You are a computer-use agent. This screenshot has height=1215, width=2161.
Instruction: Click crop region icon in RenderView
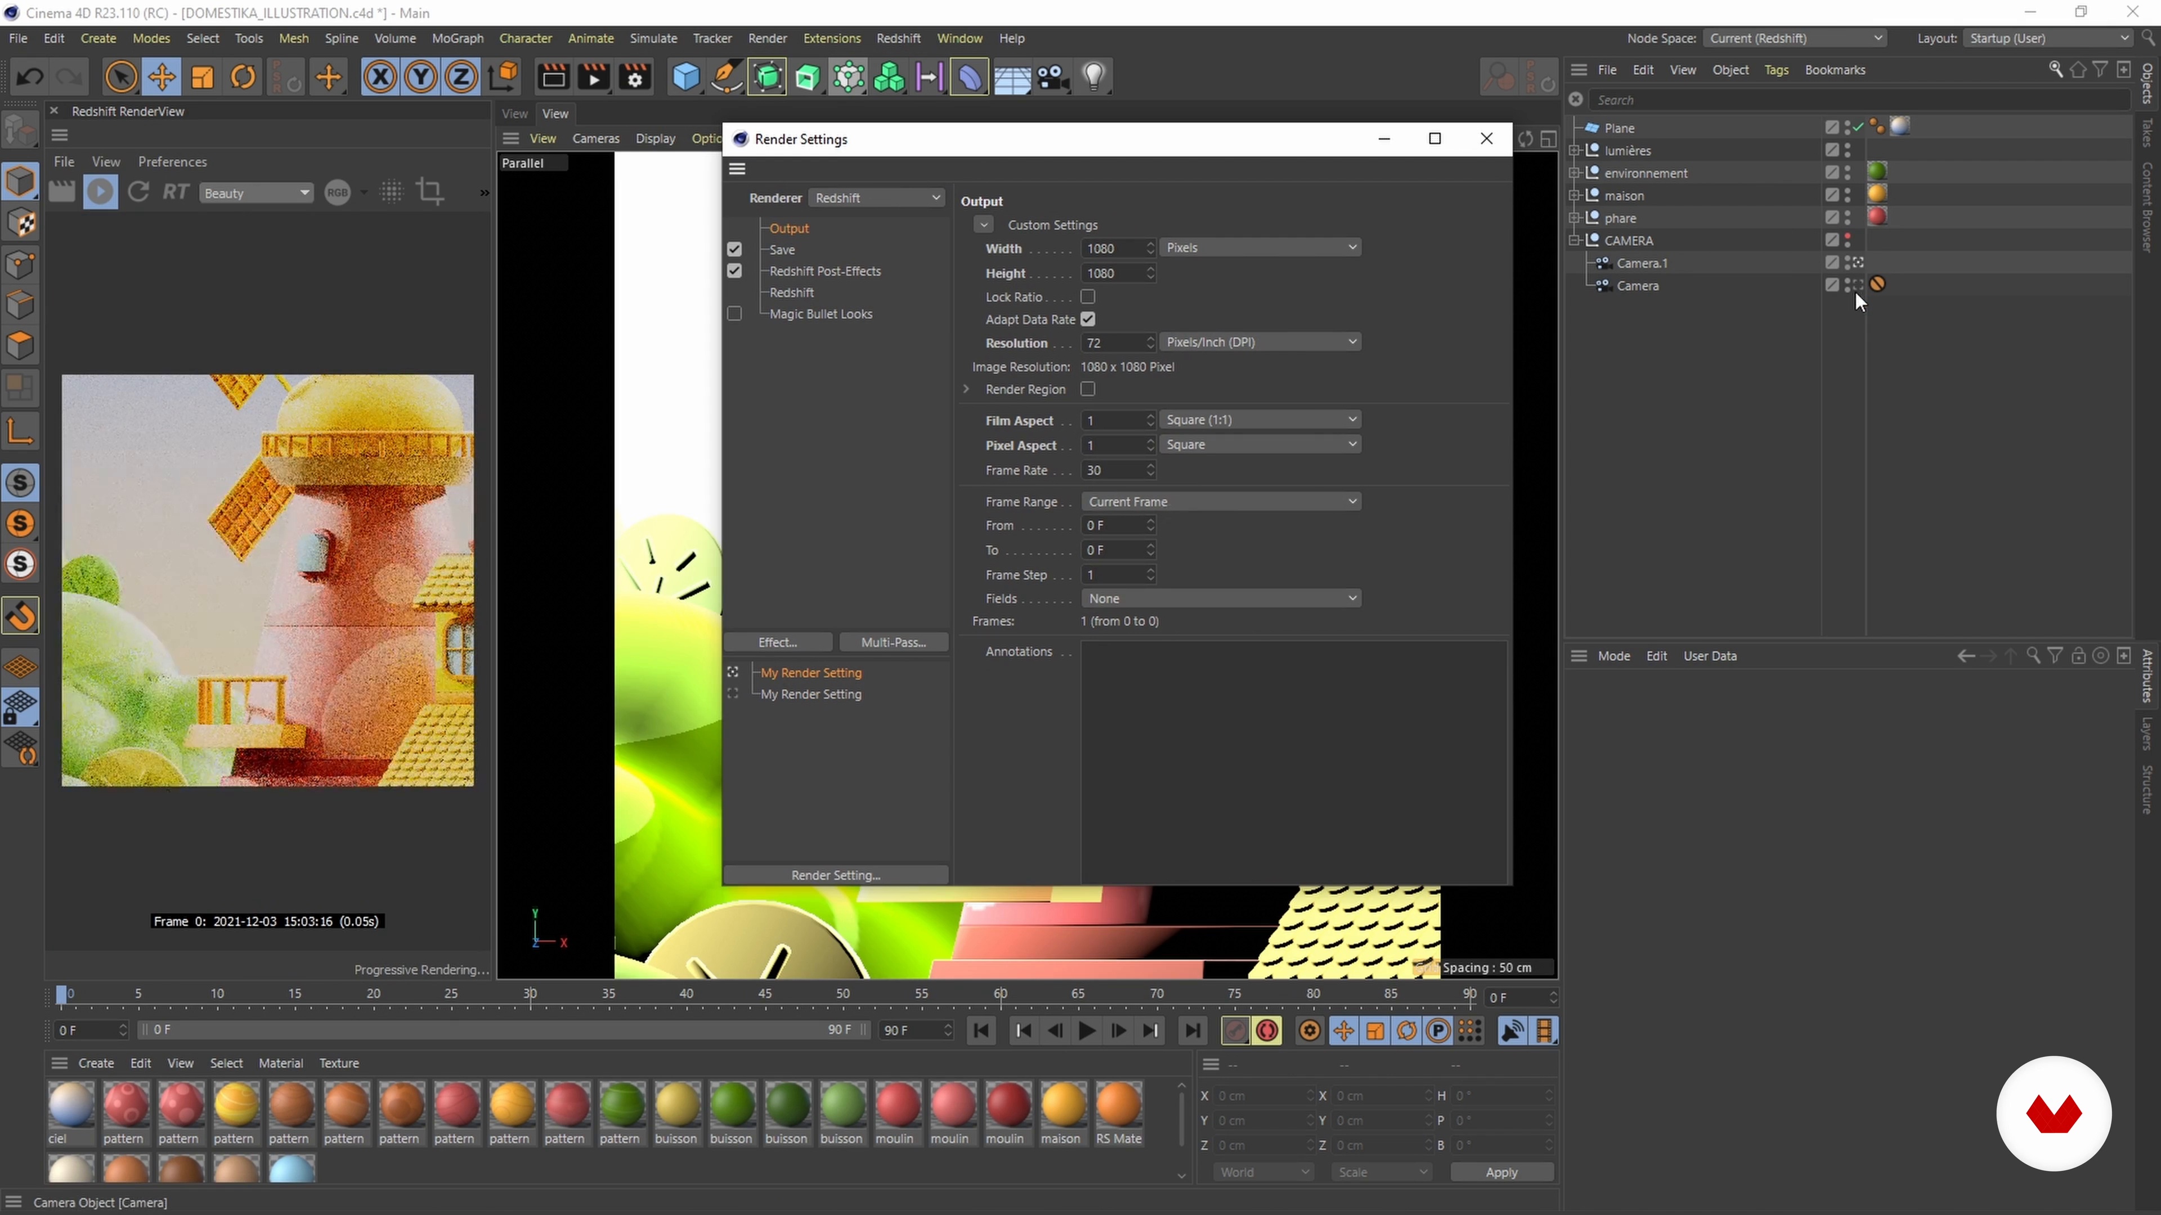[x=431, y=192]
